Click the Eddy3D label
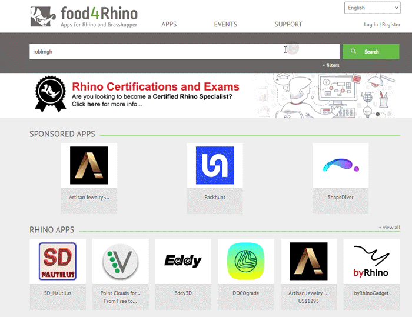412x317 pixels. pos(183,293)
